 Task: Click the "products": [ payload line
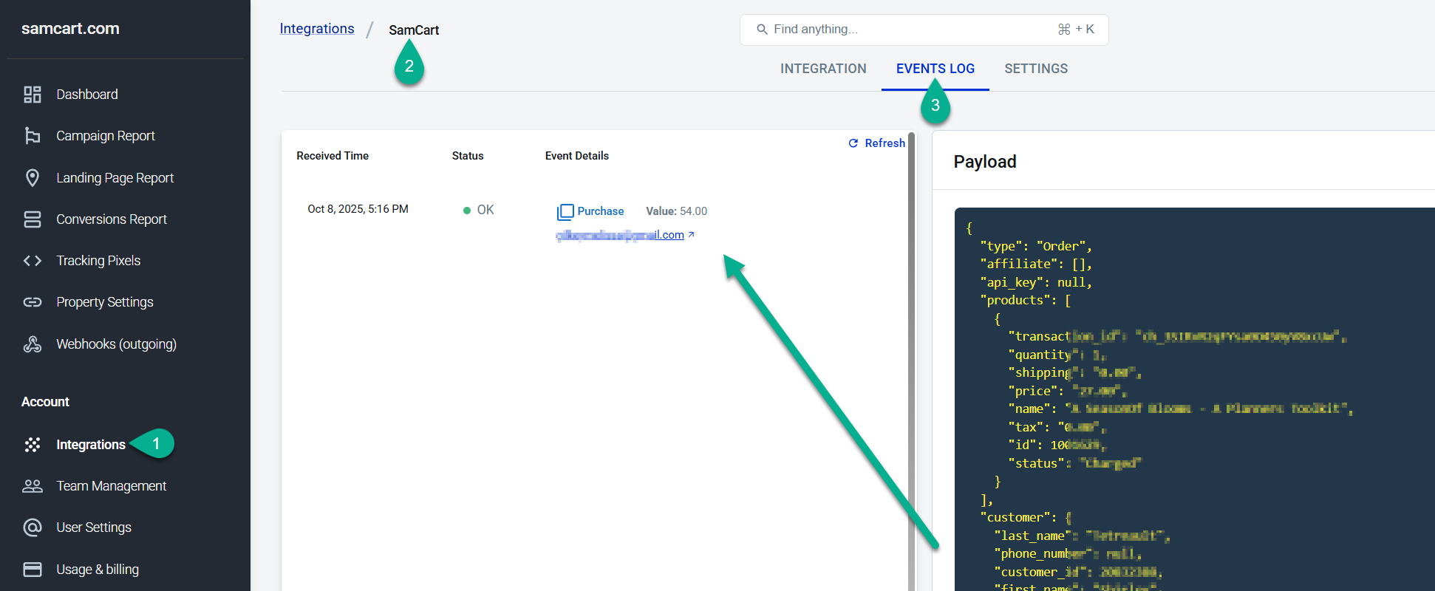[1025, 300]
